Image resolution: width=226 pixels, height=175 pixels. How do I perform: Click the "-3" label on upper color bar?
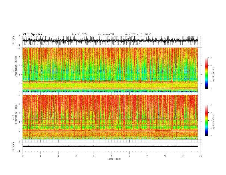(211, 57)
